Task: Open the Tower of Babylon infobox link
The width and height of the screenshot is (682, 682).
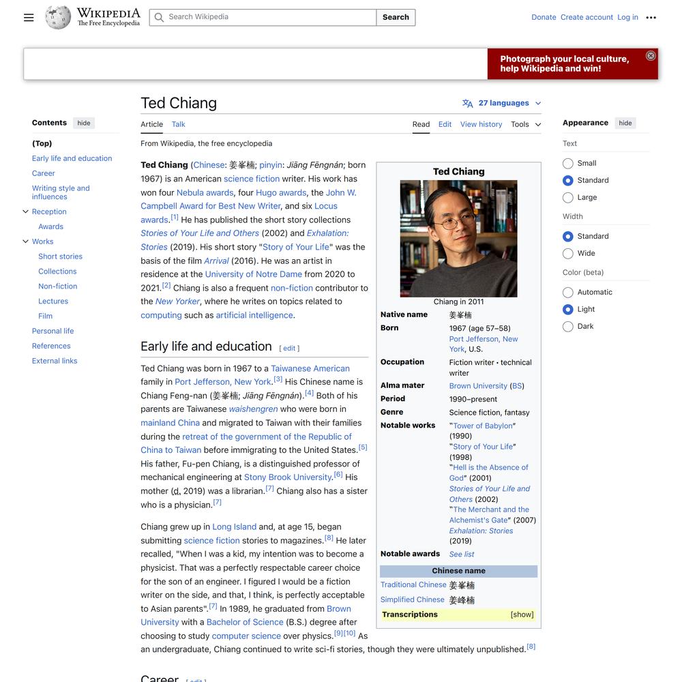Action: pos(483,426)
